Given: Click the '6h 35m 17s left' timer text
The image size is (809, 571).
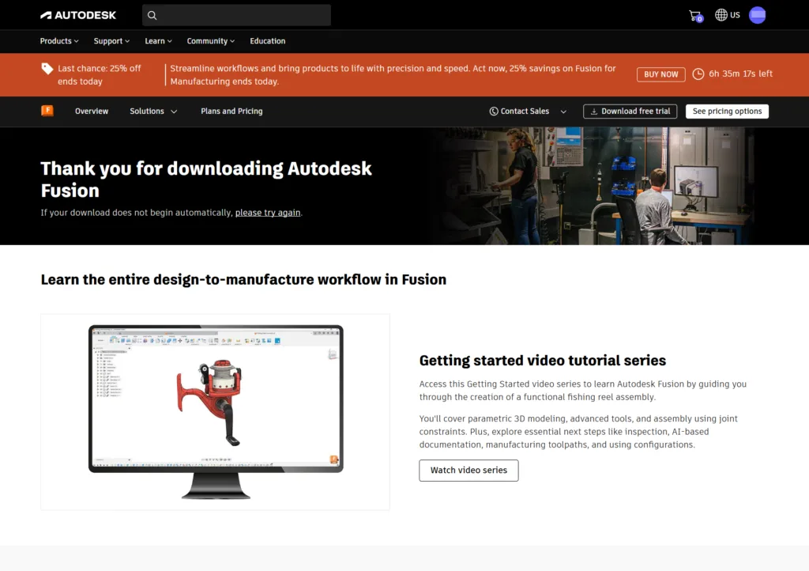Looking at the screenshot, I should (x=740, y=74).
